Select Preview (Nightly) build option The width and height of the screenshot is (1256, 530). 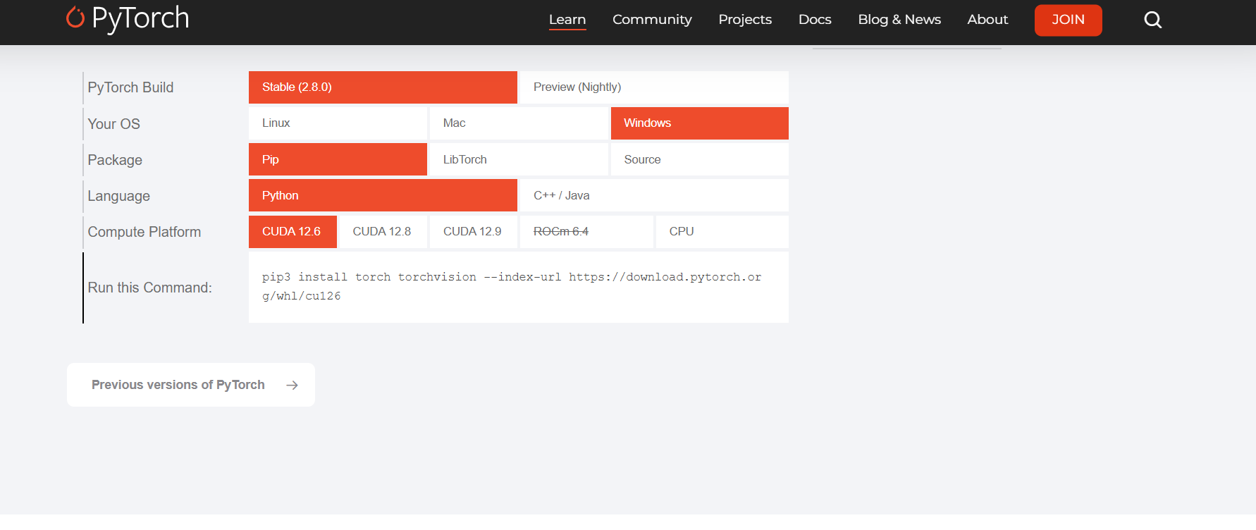point(653,87)
